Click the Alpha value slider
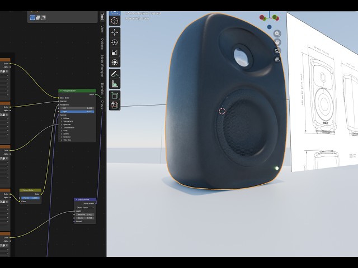Viewport: 358px width, 268px height. point(77,112)
